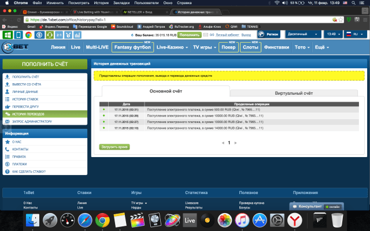Switch to Виртуальный счёт tab

294,93
